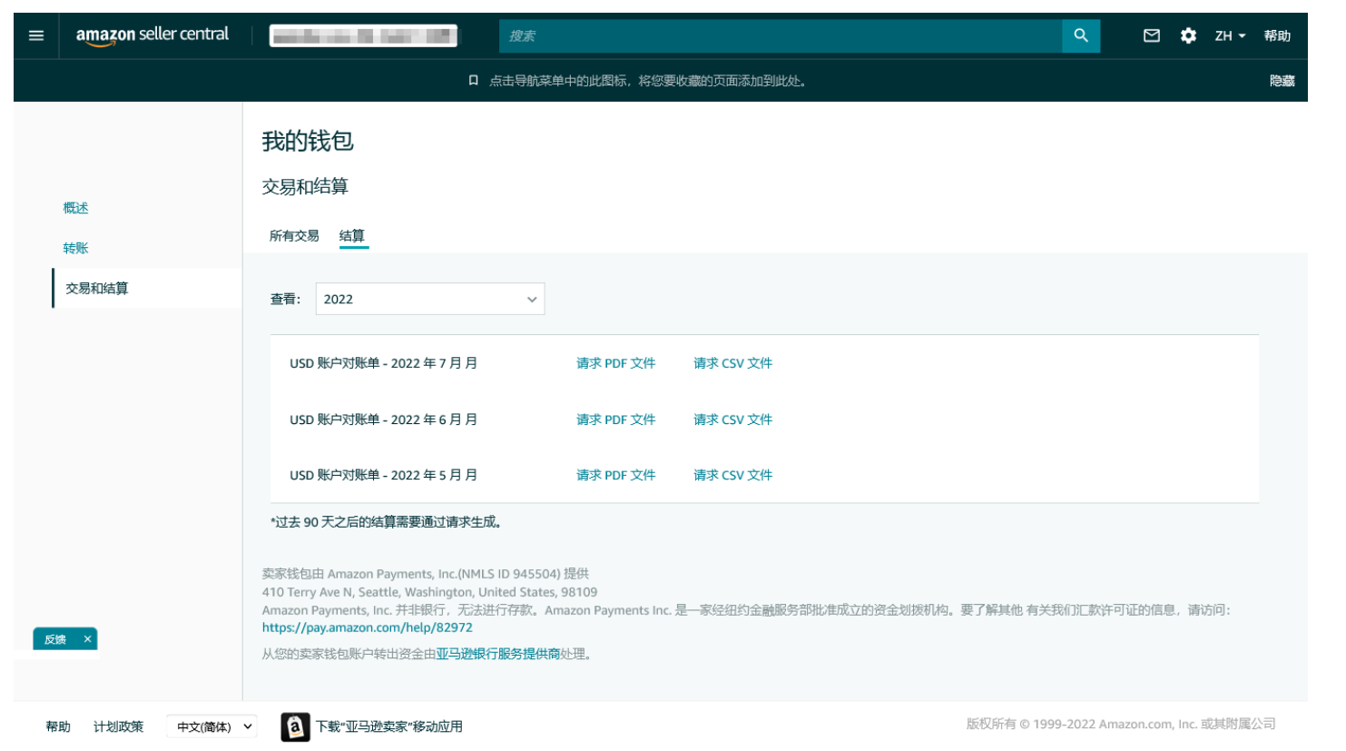Select the 结算 tab
The height and width of the screenshot is (751, 1346).
(352, 236)
